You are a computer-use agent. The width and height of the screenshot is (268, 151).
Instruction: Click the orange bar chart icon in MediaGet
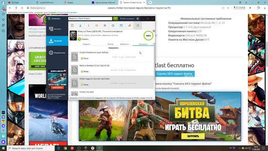point(129,26)
